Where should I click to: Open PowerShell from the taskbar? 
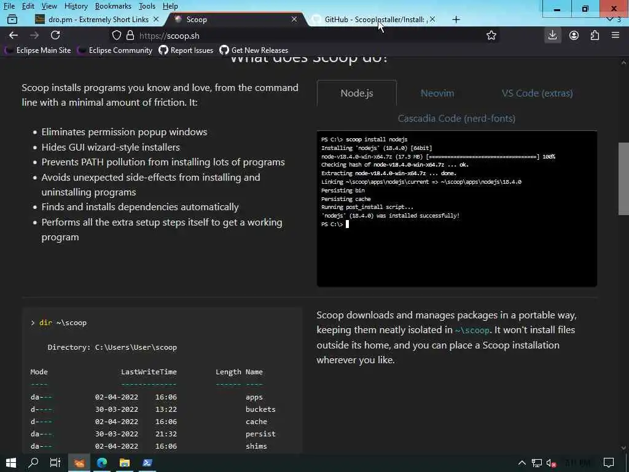147,463
